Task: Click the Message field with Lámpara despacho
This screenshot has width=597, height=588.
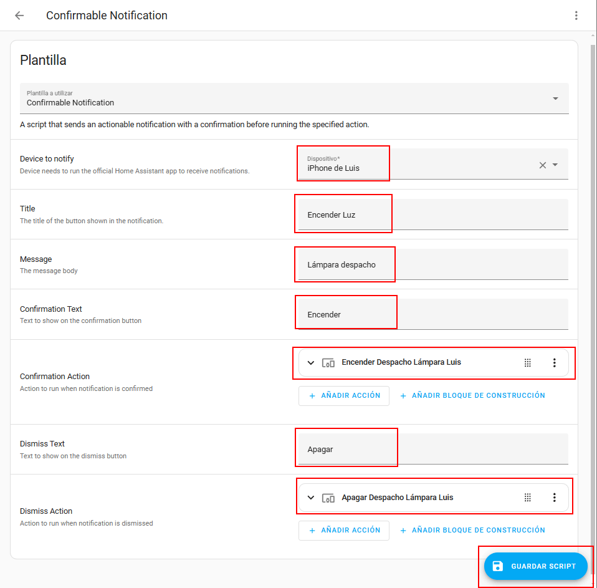Action: [432, 264]
